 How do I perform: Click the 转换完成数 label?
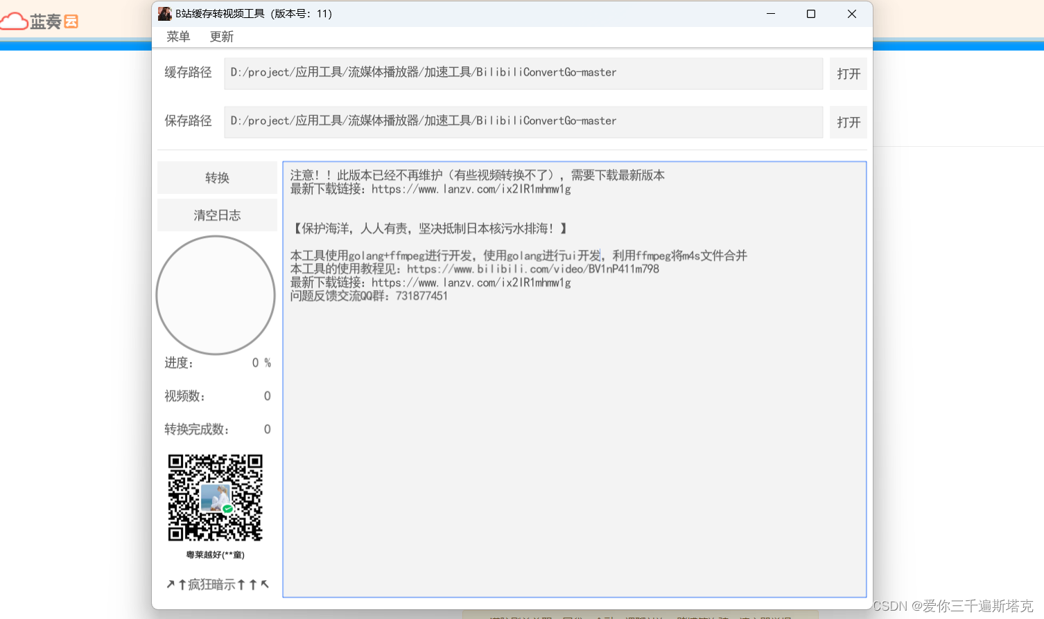click(197, 429)
